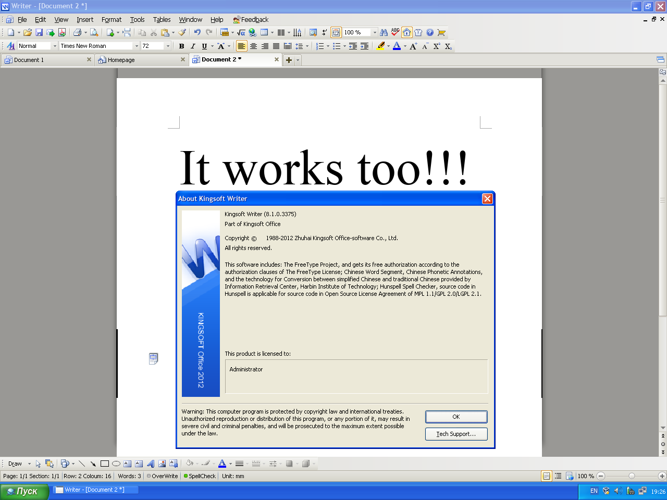Switch to Homepage tab
This screenshot has width=667, height=500.
coord(141,60)
